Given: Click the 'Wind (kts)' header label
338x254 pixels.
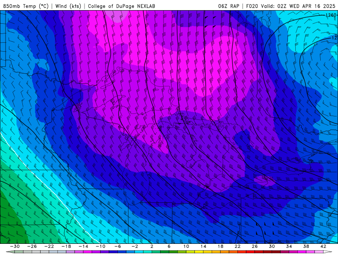Looking at the screenshot, I should coord(68,6).
